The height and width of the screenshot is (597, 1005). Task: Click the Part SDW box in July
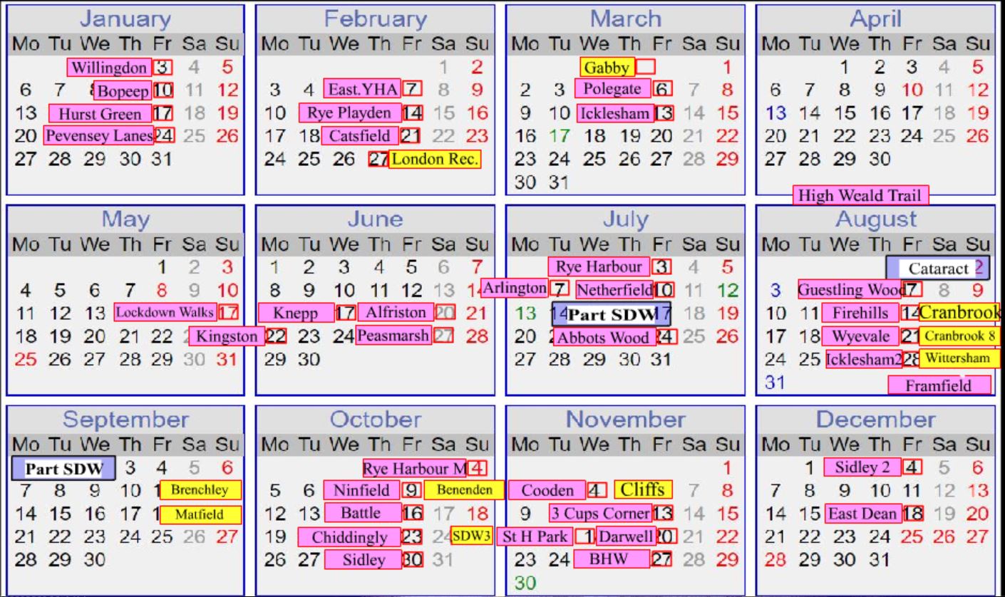pos(612,314)
